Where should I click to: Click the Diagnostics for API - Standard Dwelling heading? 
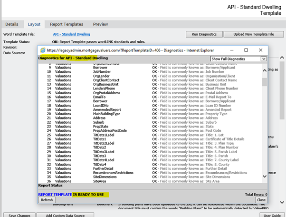[x=73, y=58]
